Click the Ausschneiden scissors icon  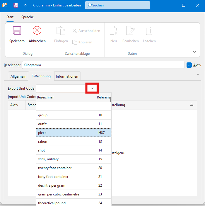coord(75,31)
